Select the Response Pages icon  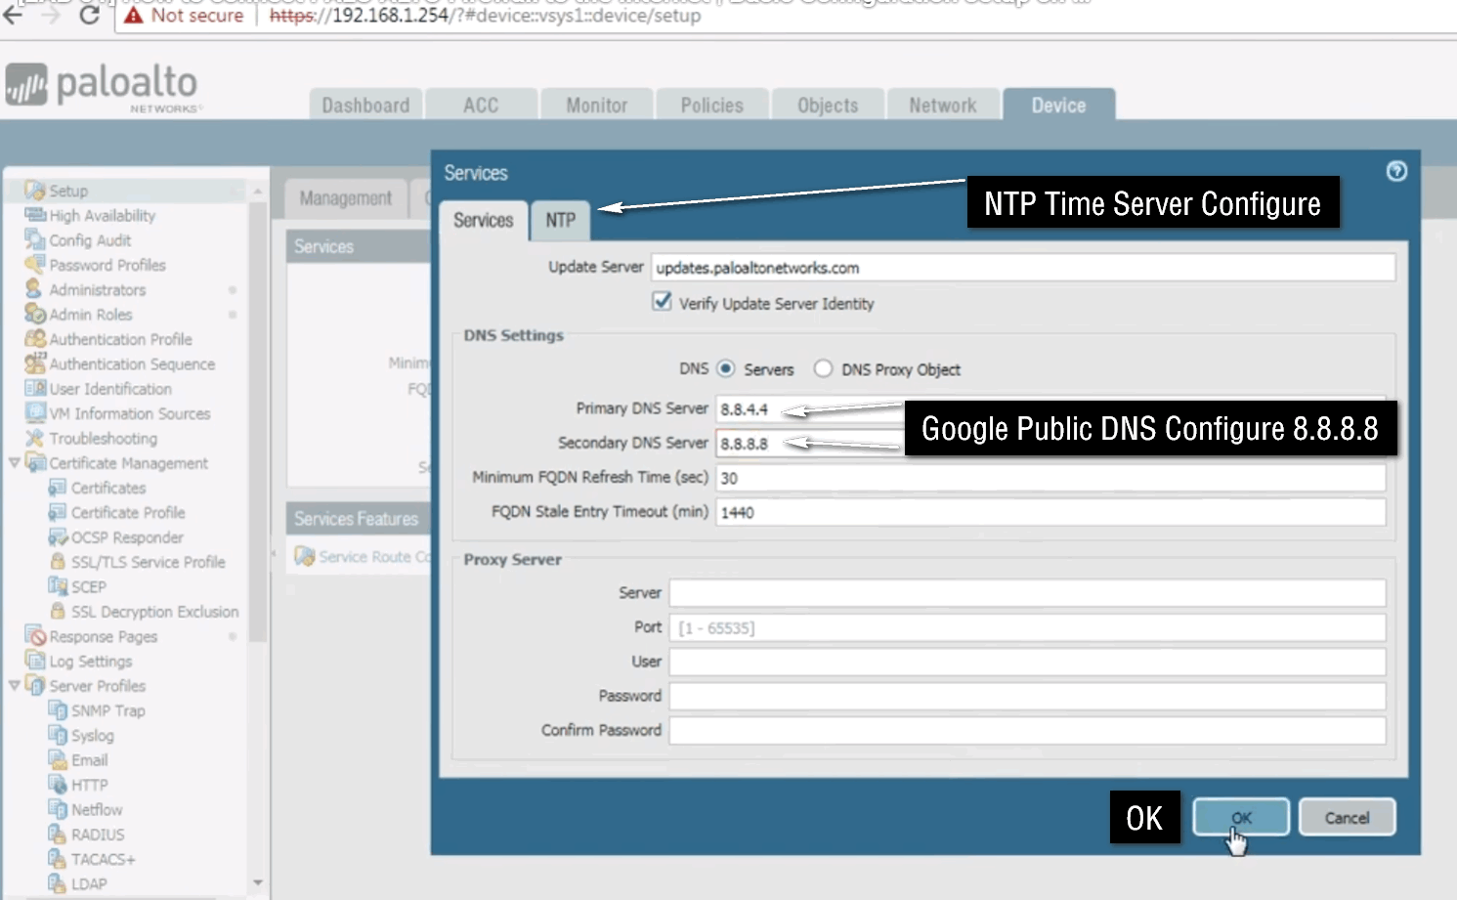point(35,636)
